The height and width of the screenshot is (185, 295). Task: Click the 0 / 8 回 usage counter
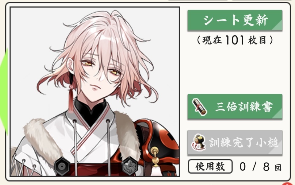click(261, 167)
